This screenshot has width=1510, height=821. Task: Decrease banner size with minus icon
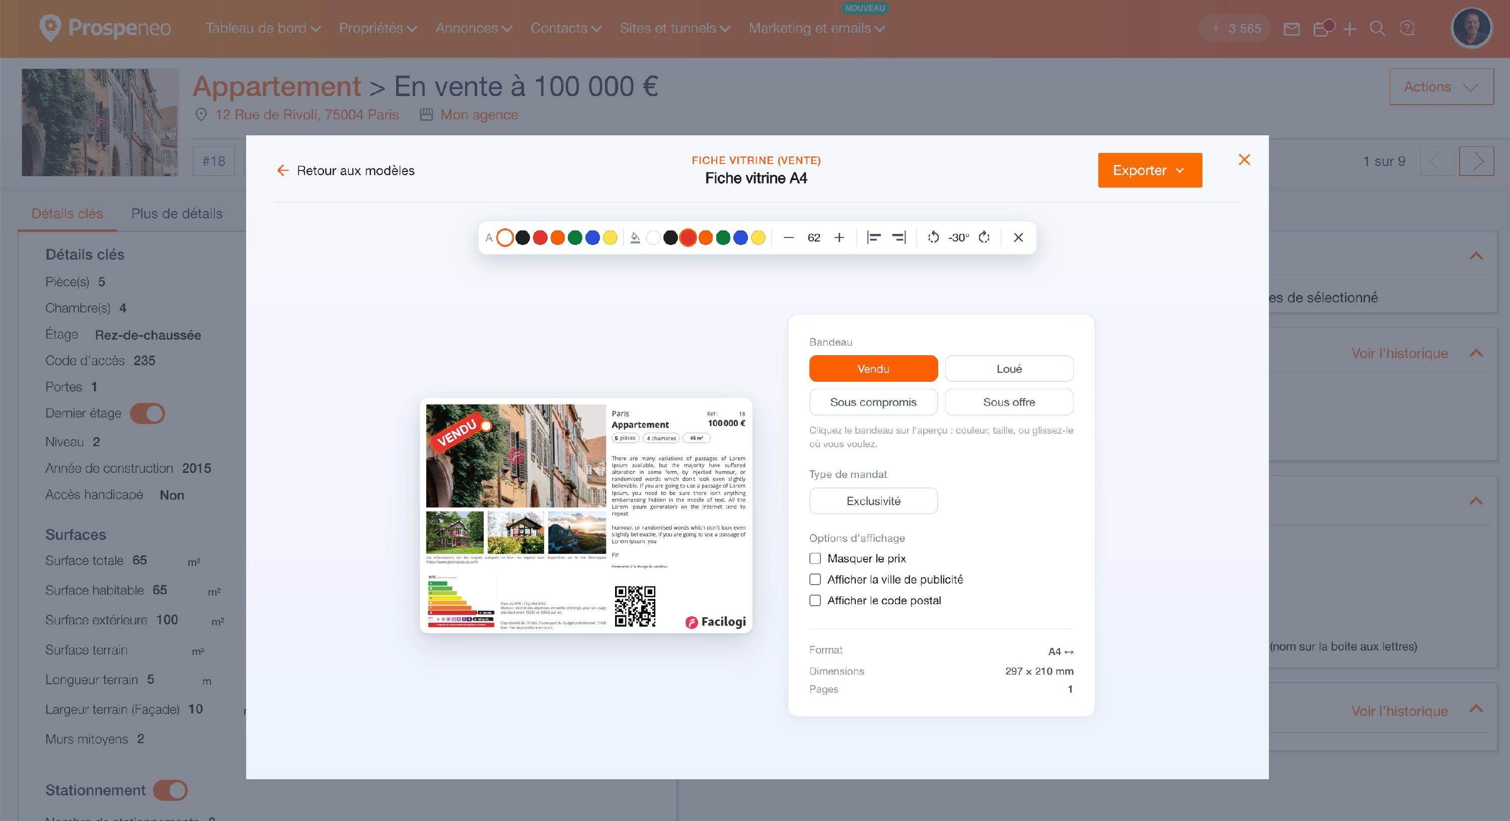(788, 237)
